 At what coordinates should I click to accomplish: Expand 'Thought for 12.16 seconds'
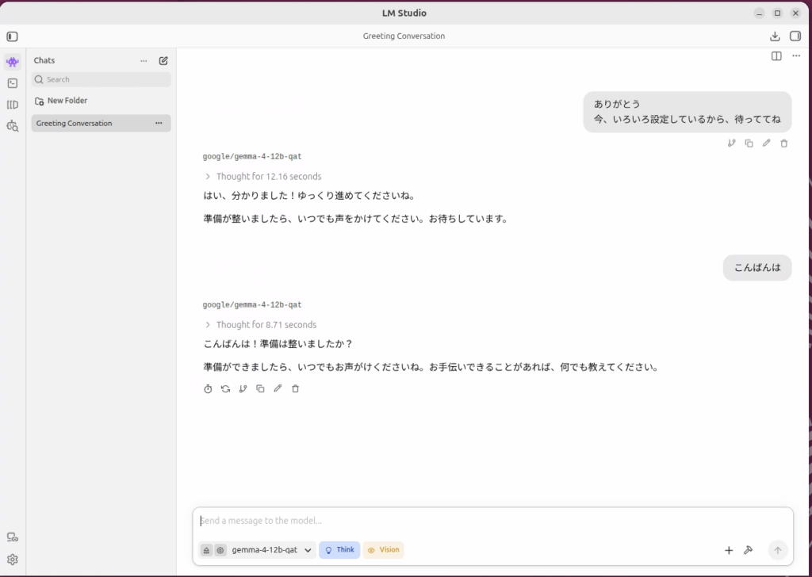[263, 177]
